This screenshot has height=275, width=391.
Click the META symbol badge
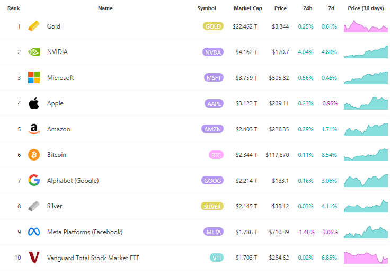tap(214, 232)
